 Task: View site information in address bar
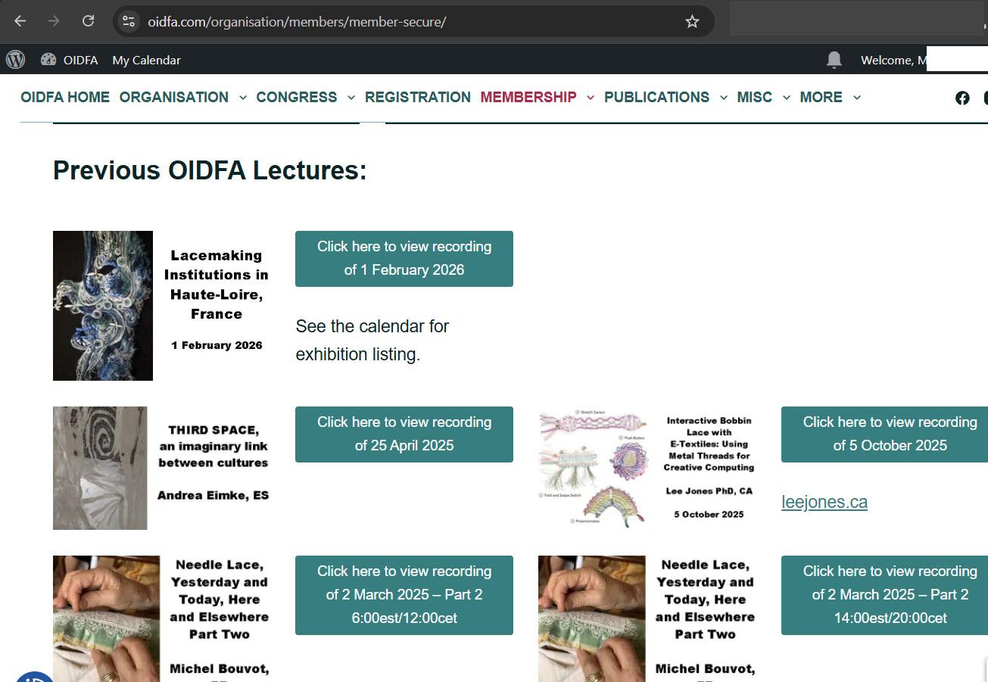coord(129,21)
